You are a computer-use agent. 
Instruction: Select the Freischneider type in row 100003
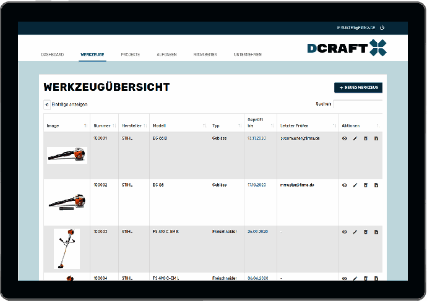coord(225,232)
